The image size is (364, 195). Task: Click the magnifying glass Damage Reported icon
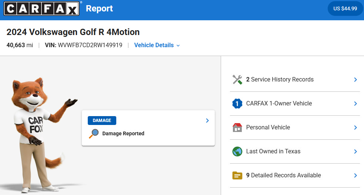(x=94, y=134)
